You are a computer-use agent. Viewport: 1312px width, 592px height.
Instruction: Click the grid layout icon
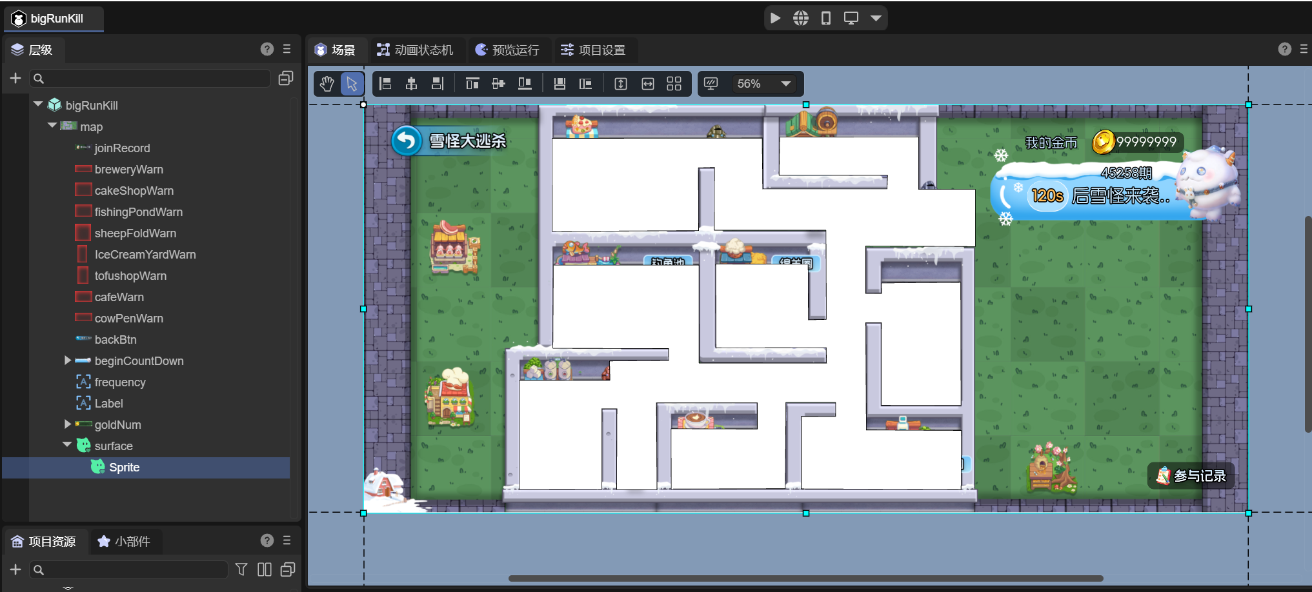point(674,84)
